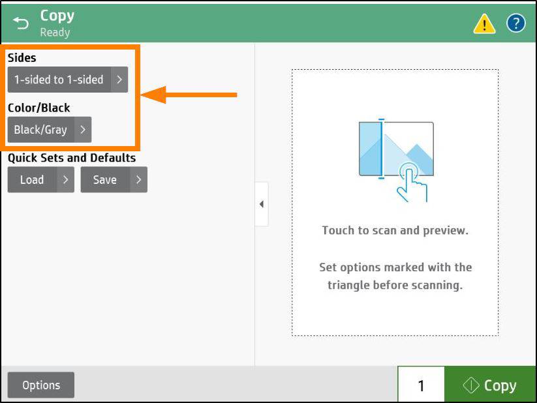
Task: Open the yellow warning alert icon
Action: coord(484,23)
